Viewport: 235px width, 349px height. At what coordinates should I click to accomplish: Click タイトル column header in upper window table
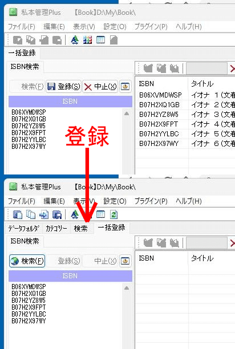[212, 84]
